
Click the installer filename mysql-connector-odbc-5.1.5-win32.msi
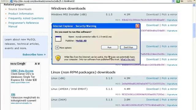coord(93,37)
